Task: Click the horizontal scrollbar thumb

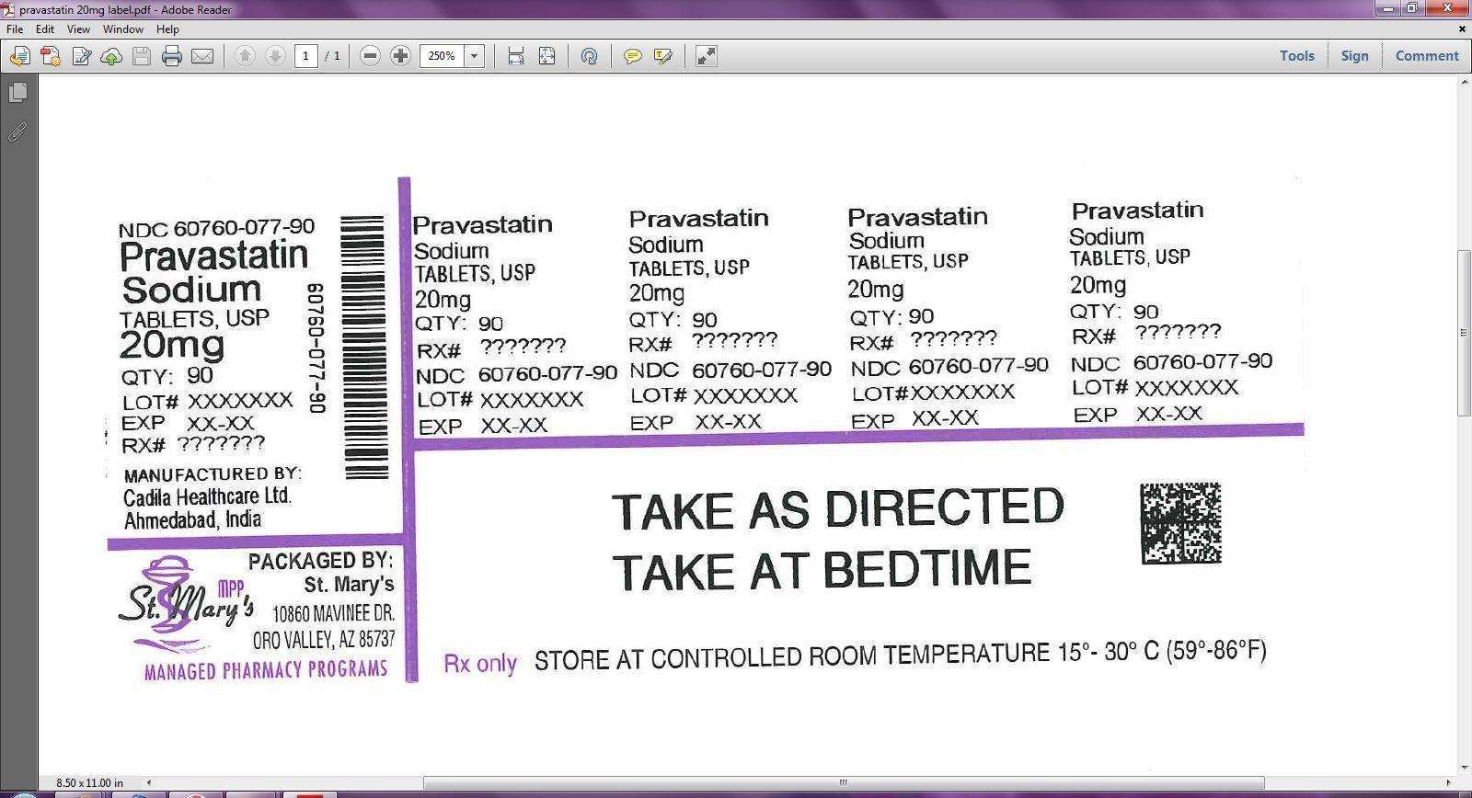Action: point(842,783)
